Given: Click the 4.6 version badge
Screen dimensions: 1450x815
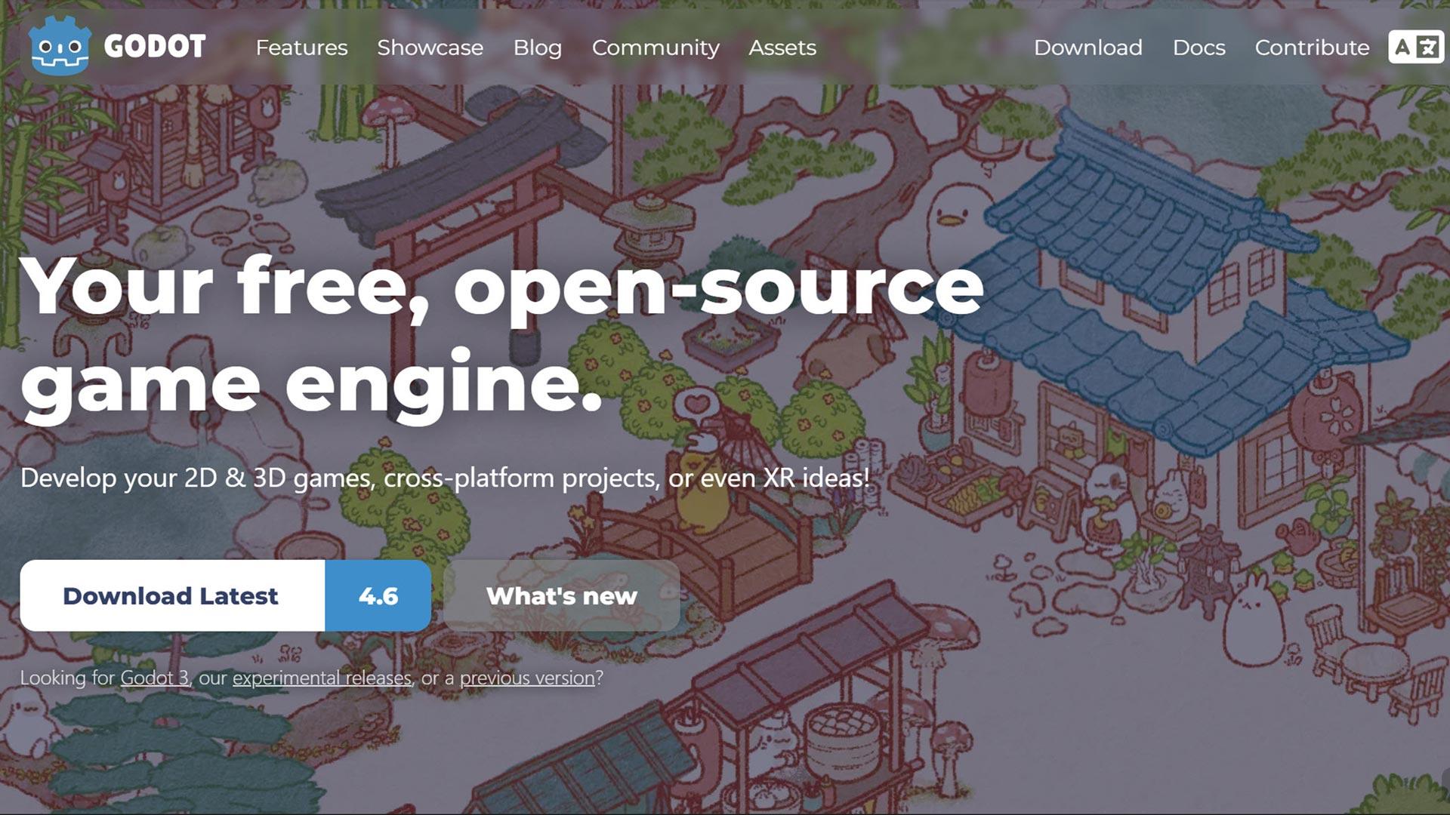Looking at the screenshot, I should (x=378, y=595).
